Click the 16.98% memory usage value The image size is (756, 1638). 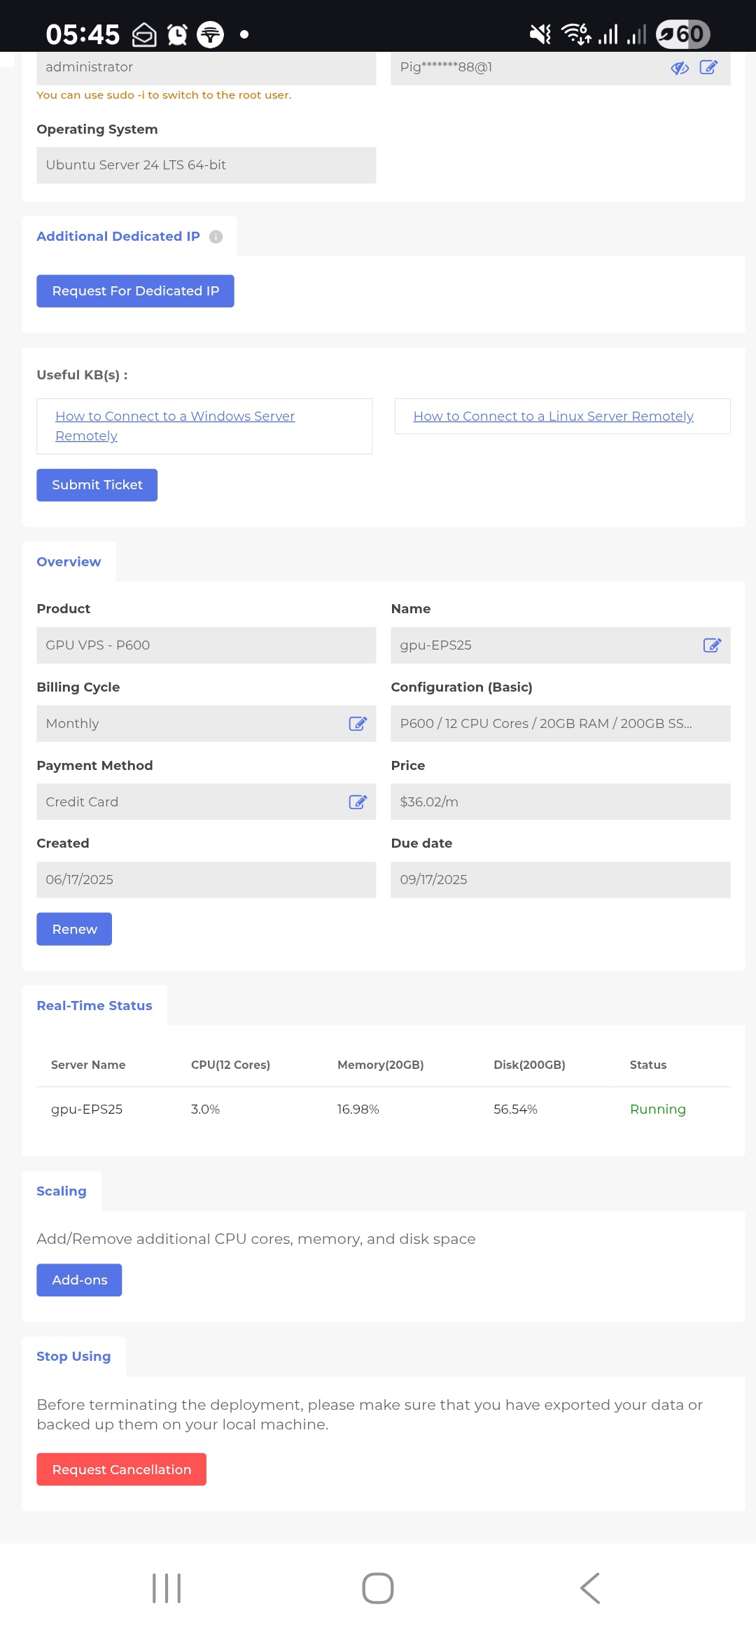[x=358, y=1109]
